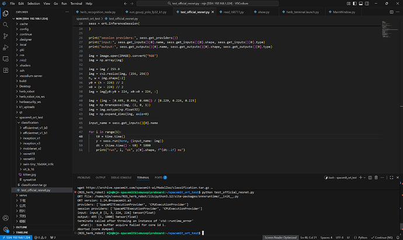Image resolution: width=403 pixels, height=240 pixels.
Task: Maximize the terminal panel size
Action: pyautogui.click(x=391, y=178)
